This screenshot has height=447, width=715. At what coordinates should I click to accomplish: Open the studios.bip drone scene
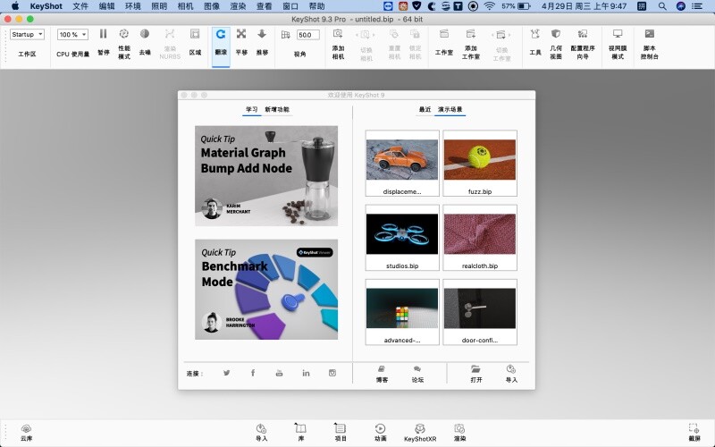[x=402, y=238]
